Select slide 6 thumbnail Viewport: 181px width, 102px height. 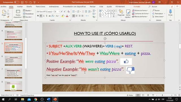coord(13,61)
